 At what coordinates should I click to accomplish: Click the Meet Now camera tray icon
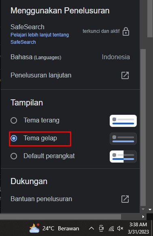[x=101, y=228]
